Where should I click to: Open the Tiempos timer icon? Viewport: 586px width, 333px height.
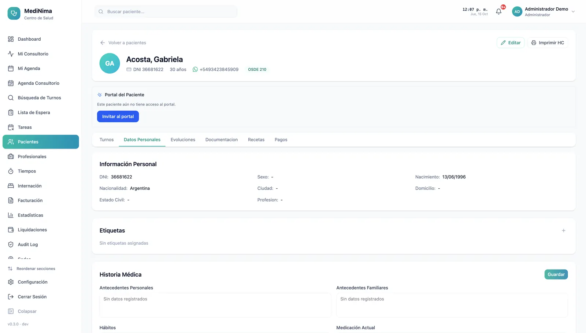(11, 171)
